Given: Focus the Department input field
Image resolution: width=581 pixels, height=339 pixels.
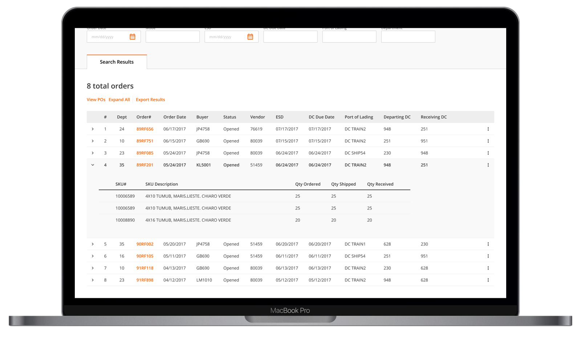Looking at the screenshot, I should point(408,37).
